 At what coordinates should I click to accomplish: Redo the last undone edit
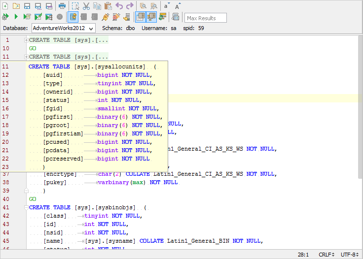point(130,6)
